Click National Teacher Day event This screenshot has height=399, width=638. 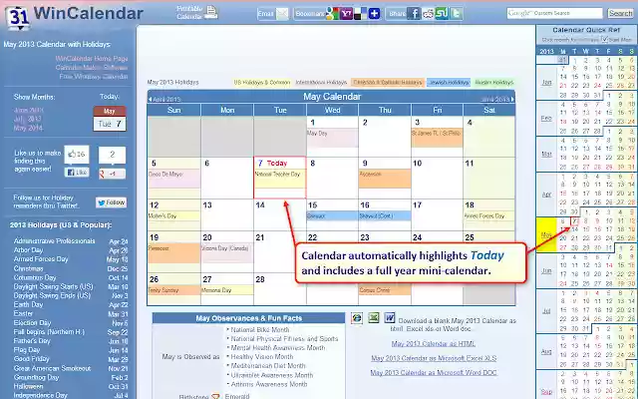(x=280, y=179)
